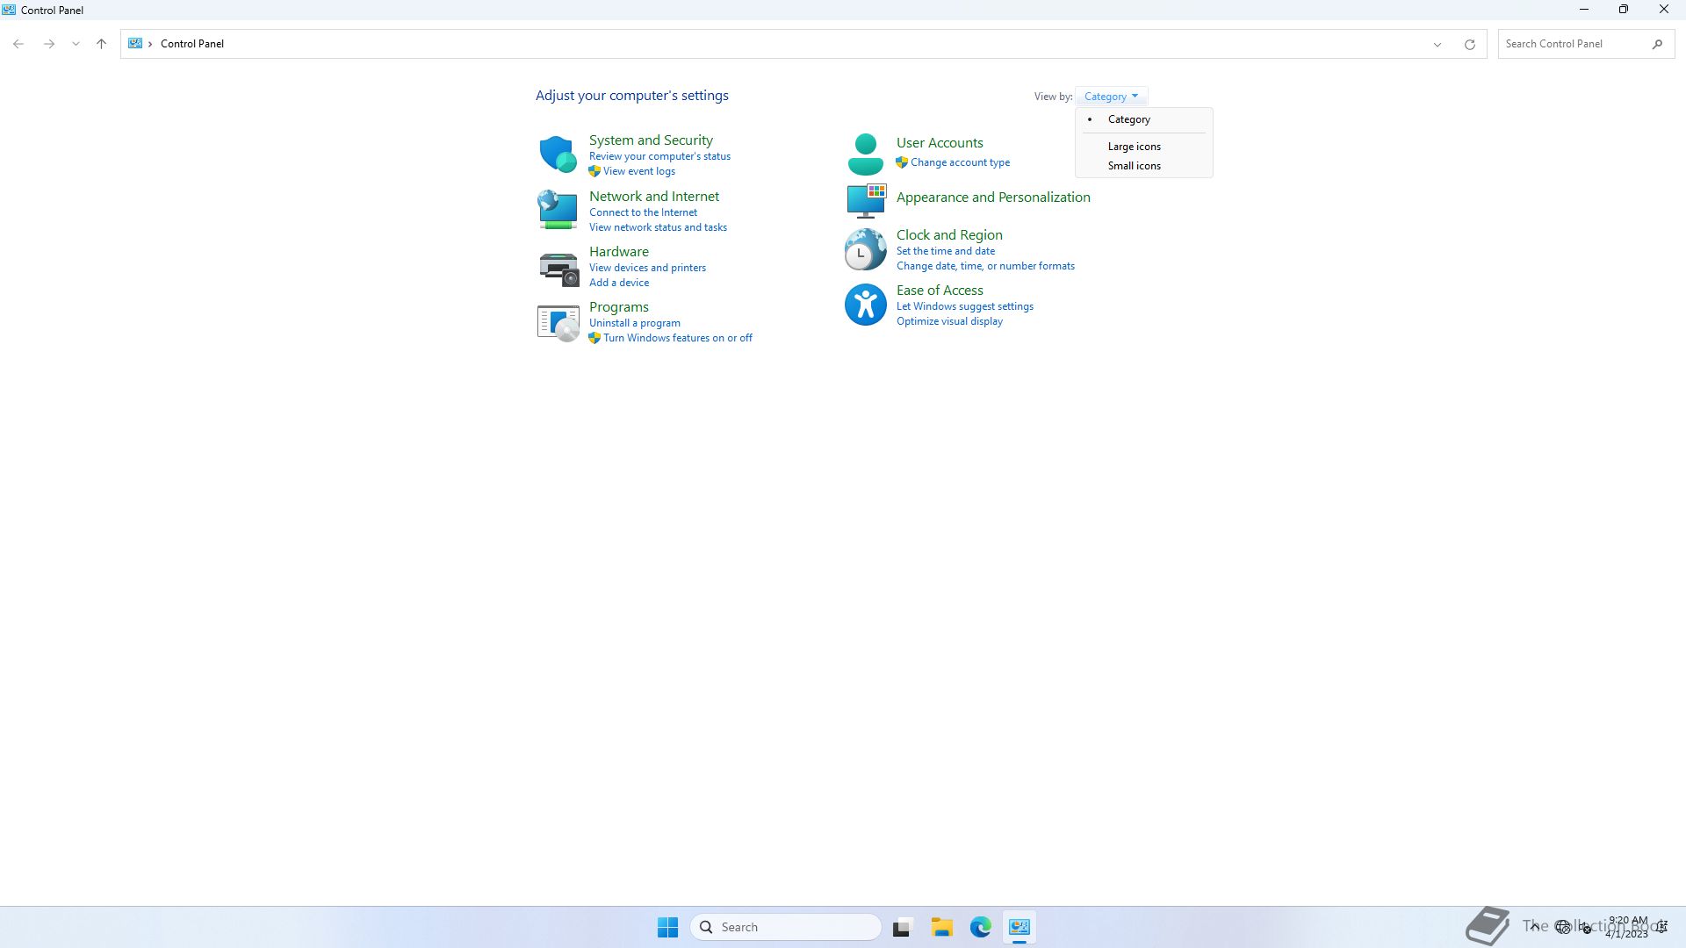The height and width of the screenshot is (948, 1686).
Task: Open recent locations dropdown arrow
Action: click(x=76, y=44)
